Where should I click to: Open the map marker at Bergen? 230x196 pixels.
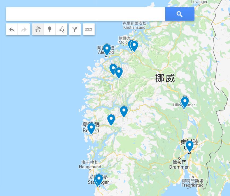pos(91,128)
